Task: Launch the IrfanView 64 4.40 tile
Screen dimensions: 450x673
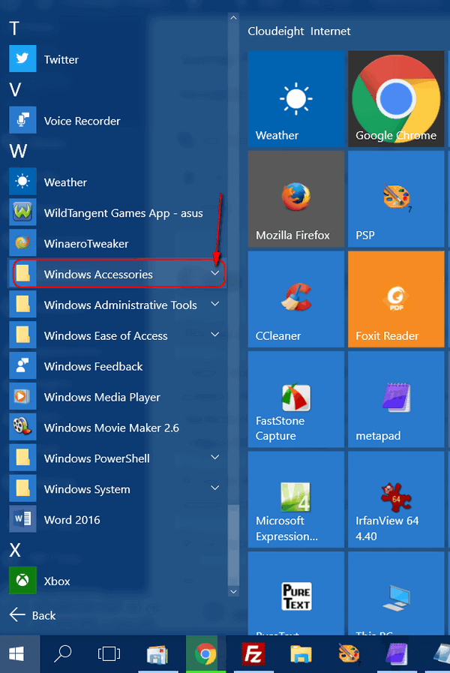Action: (396, 500)
